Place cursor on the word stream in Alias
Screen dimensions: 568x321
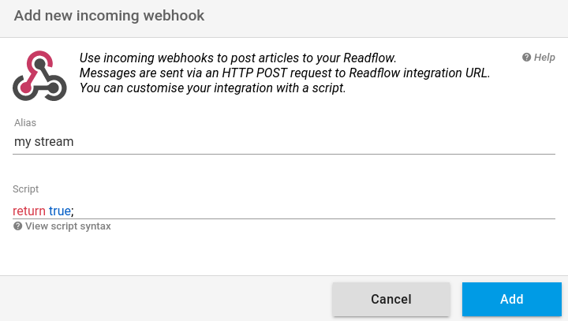54,142
